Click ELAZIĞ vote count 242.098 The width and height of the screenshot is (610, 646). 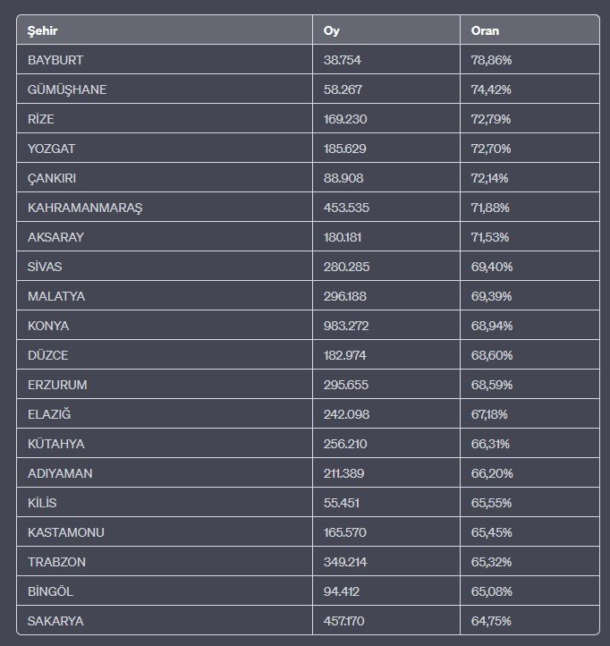[x=346, y=414]
